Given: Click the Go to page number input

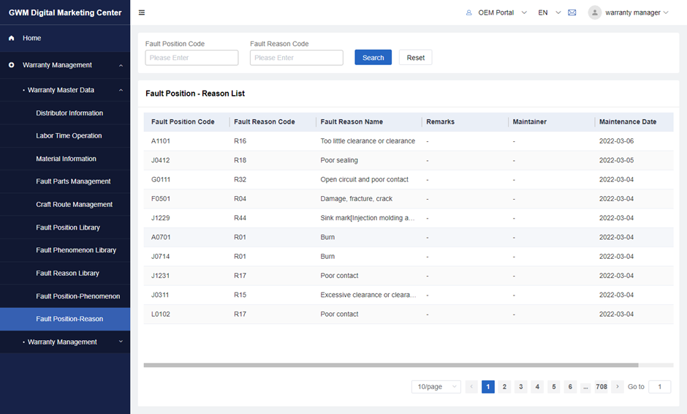Looking at the screenshot, I should [659, 386].
